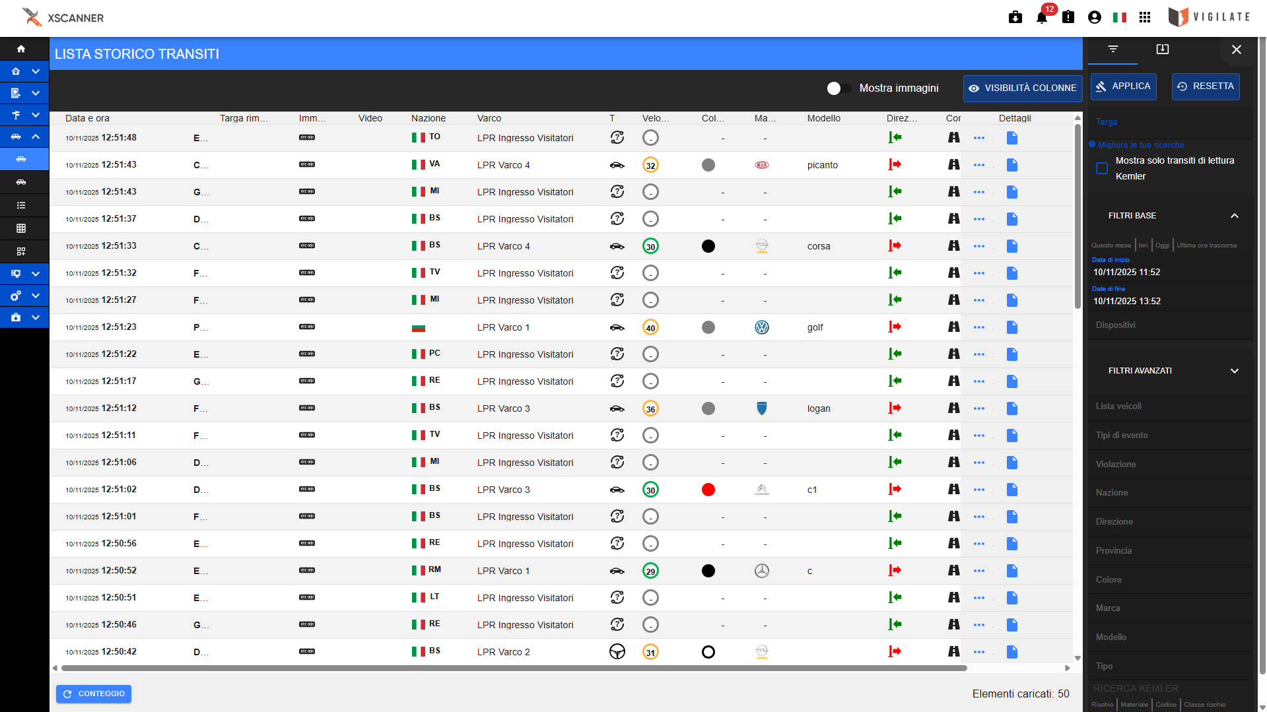
Task: Open details document for corsa row
Action: click(1011, 246)
